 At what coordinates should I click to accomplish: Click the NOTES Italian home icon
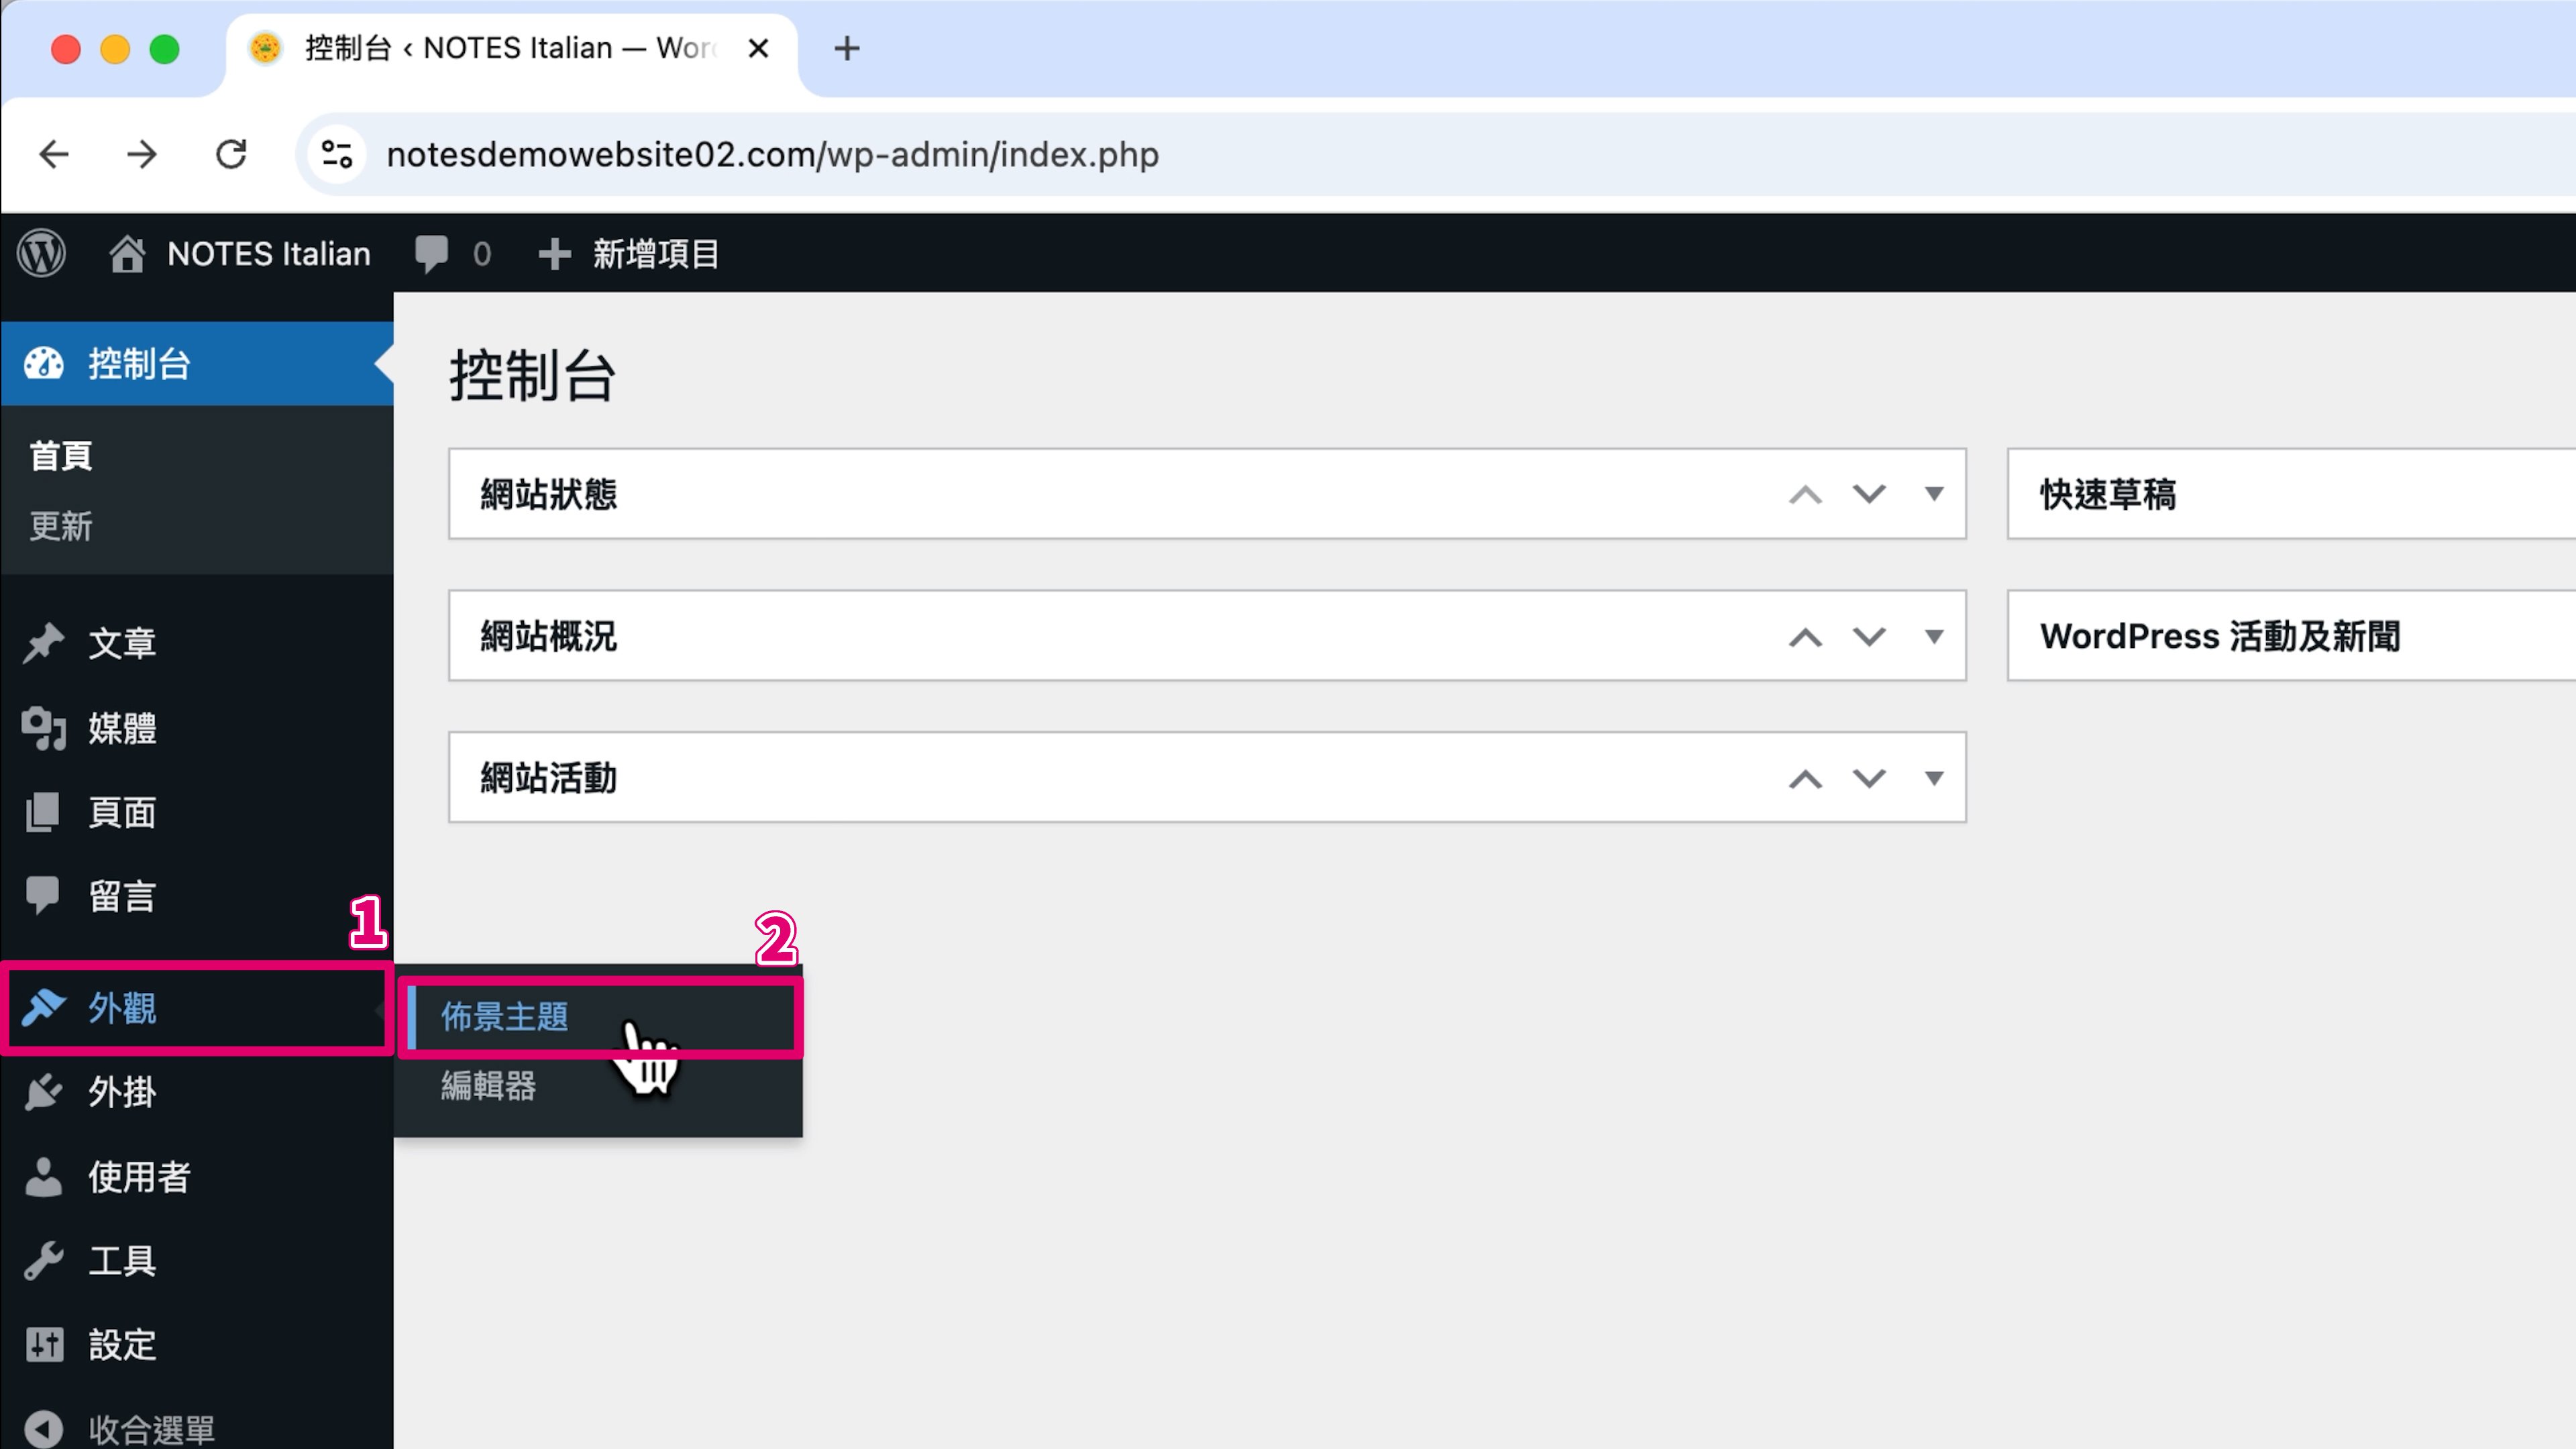pyautogui.click(x=127, y=253)
